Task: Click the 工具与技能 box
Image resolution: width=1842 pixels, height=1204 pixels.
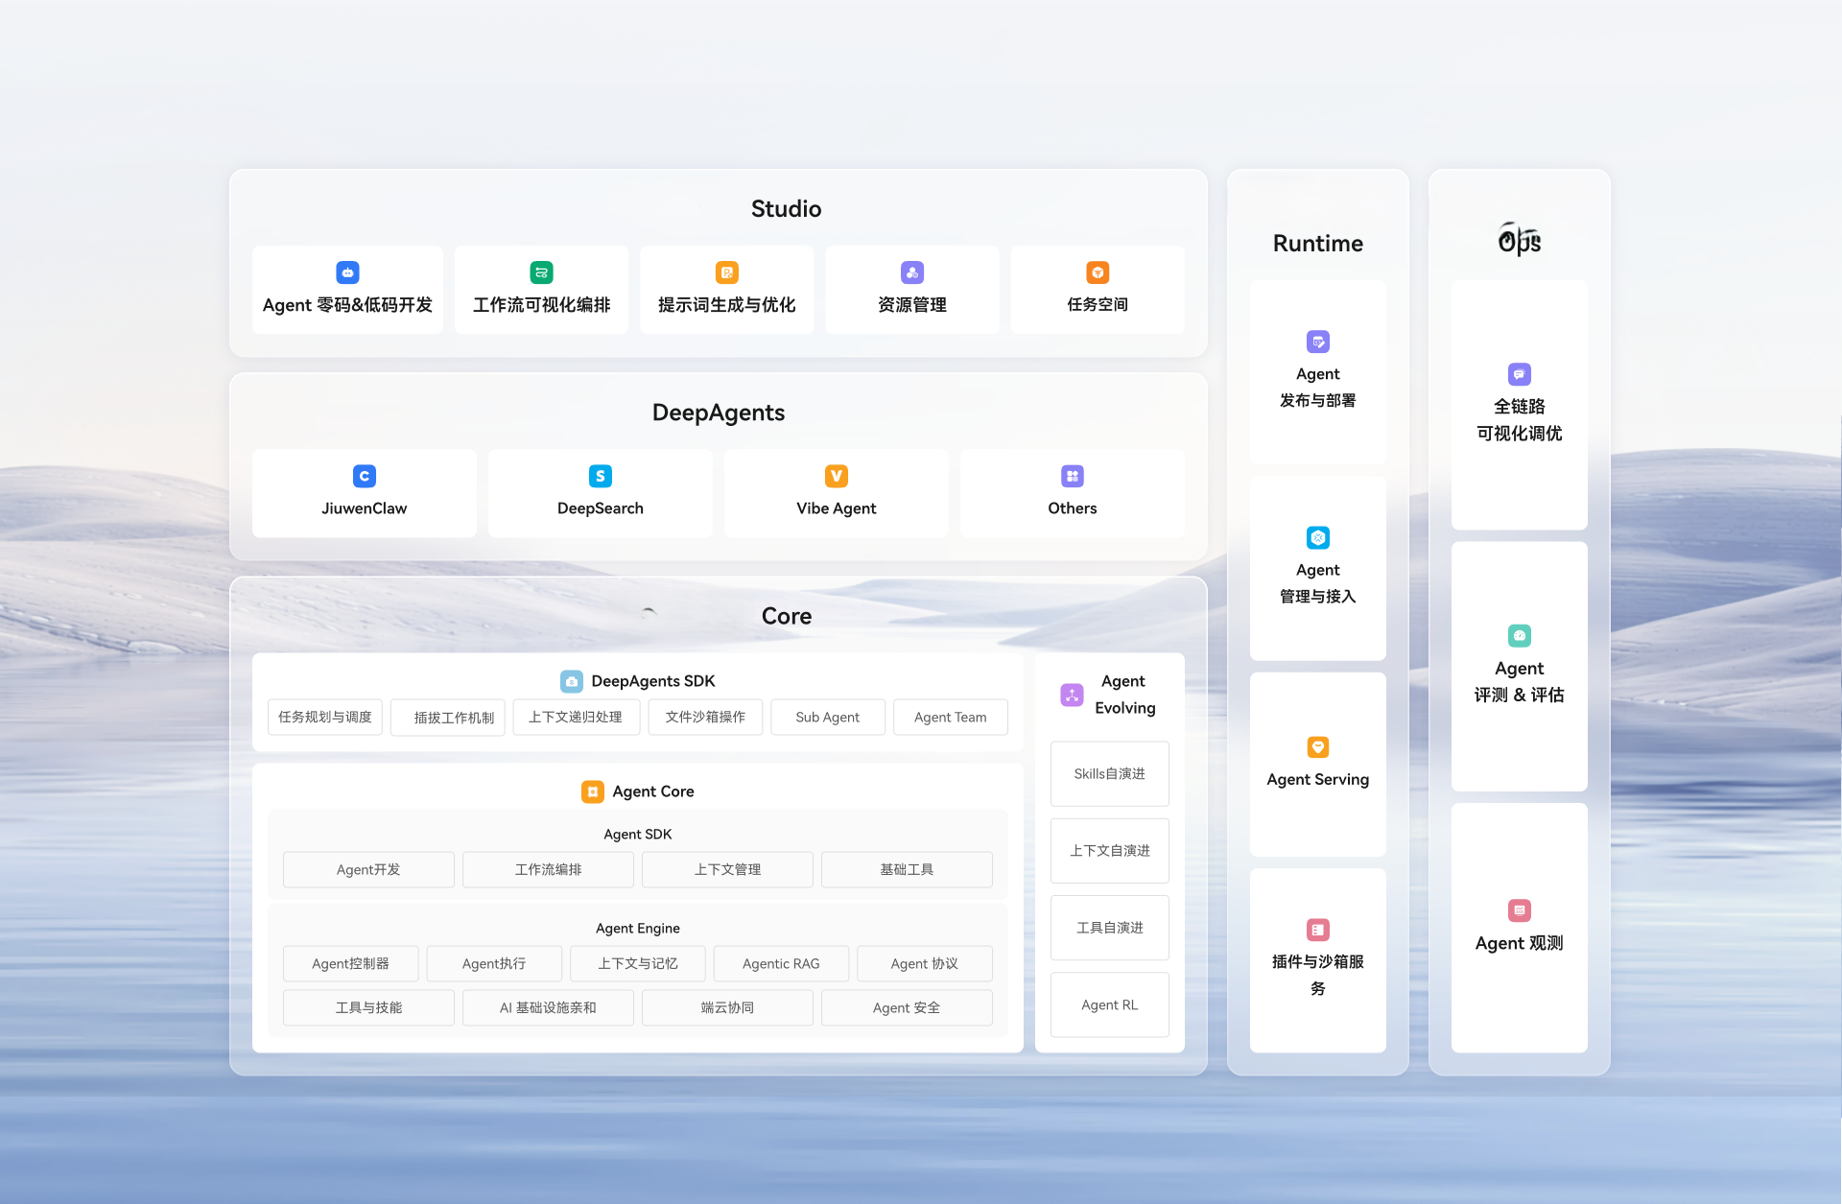Action: tap(368, 1007)
